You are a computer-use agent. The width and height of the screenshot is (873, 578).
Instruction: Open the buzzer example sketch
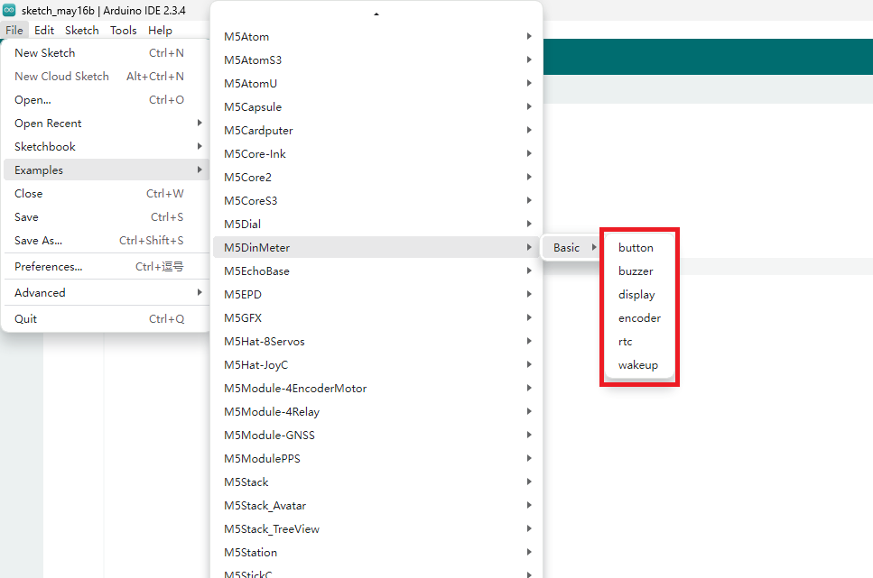639,271
